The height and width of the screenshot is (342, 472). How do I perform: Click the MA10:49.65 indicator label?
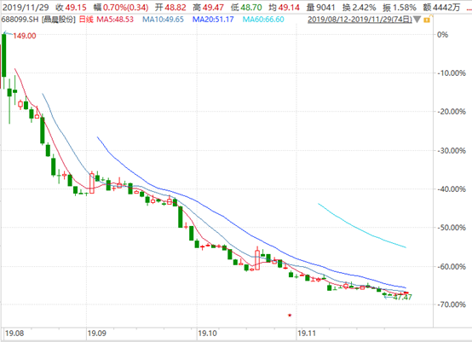pyautogui.click(x=163, y=20)
